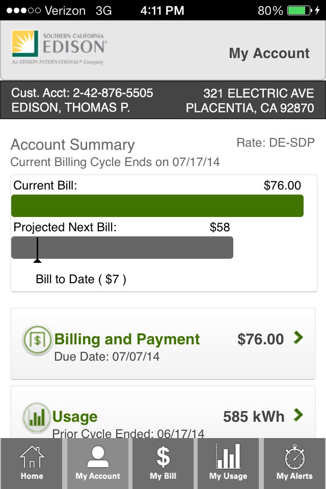The image size is (326, 489).
Task: Open the Billing and Payment link
Action: point(127,339)
